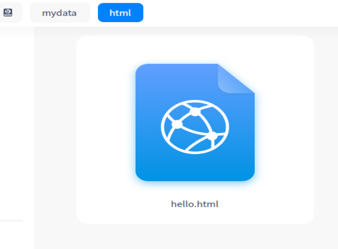Click the hello.html filename label
Viewport: 338px width, 249px height.
(195, 204)
